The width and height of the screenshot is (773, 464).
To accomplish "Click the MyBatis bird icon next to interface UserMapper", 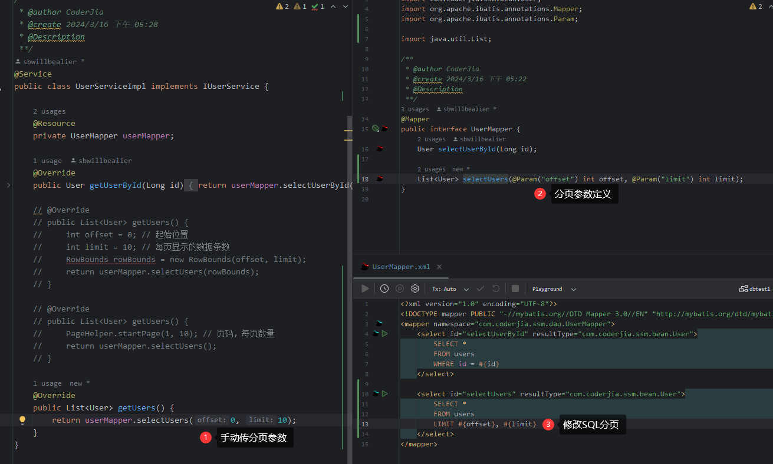I will 384,128.
